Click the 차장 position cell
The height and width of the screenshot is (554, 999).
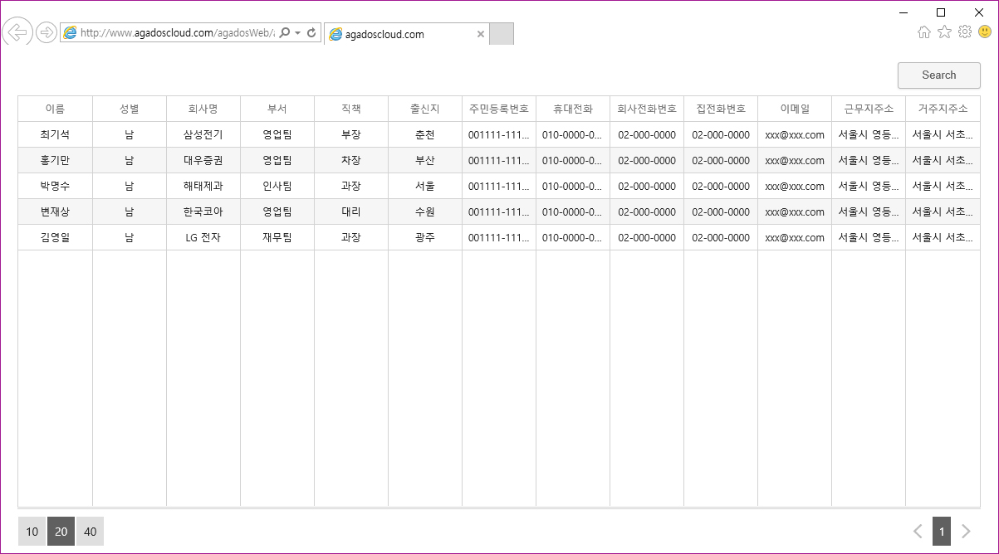[x=350, y=160]
